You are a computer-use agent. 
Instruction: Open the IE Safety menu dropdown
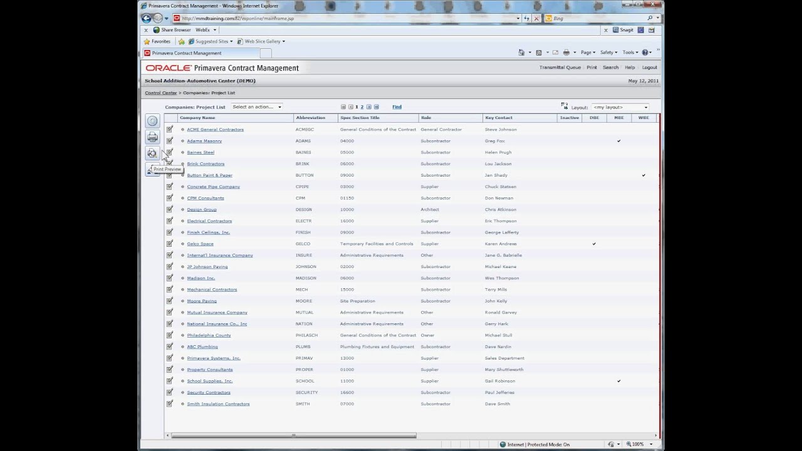pos(608,53)
